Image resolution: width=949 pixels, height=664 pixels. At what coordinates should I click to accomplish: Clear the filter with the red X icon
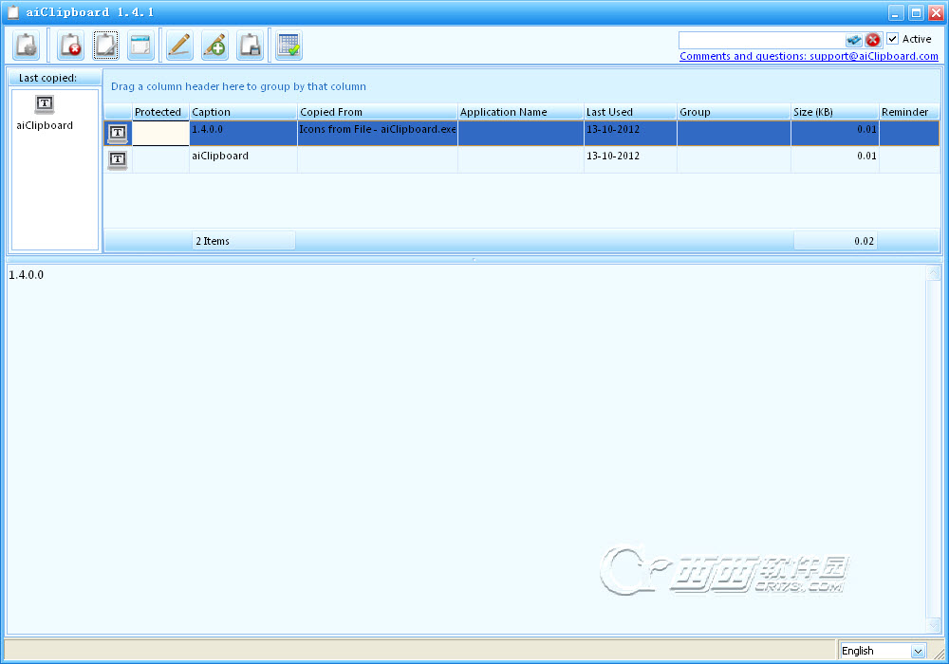tap(872, 40)
